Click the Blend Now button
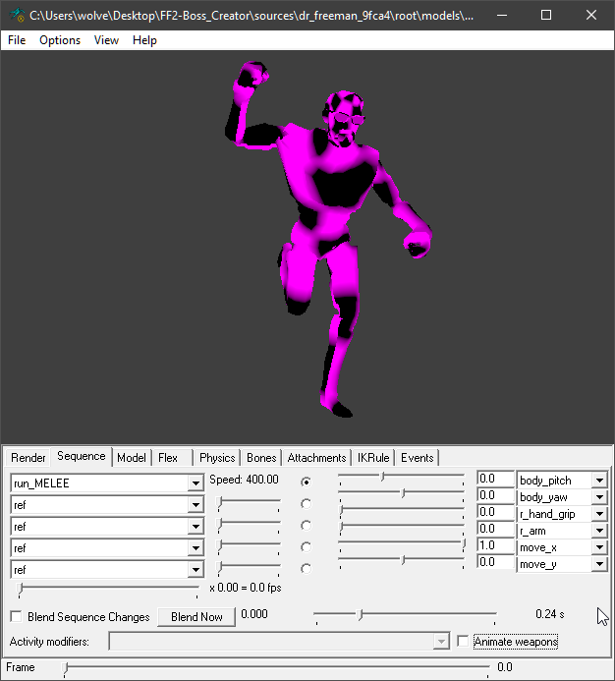This screenshot has width=615, height=681. coord(196,617)
